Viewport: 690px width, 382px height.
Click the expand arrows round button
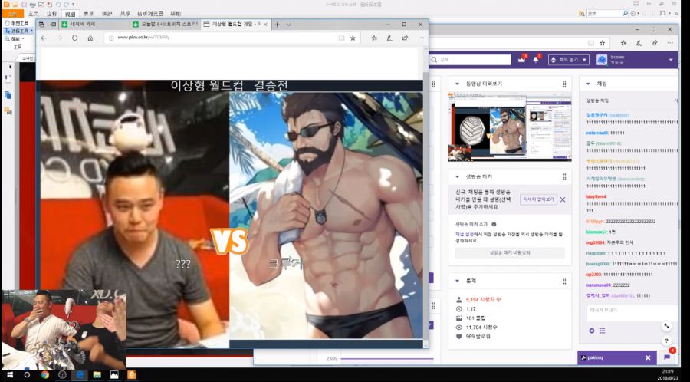[x=667, y=326]
